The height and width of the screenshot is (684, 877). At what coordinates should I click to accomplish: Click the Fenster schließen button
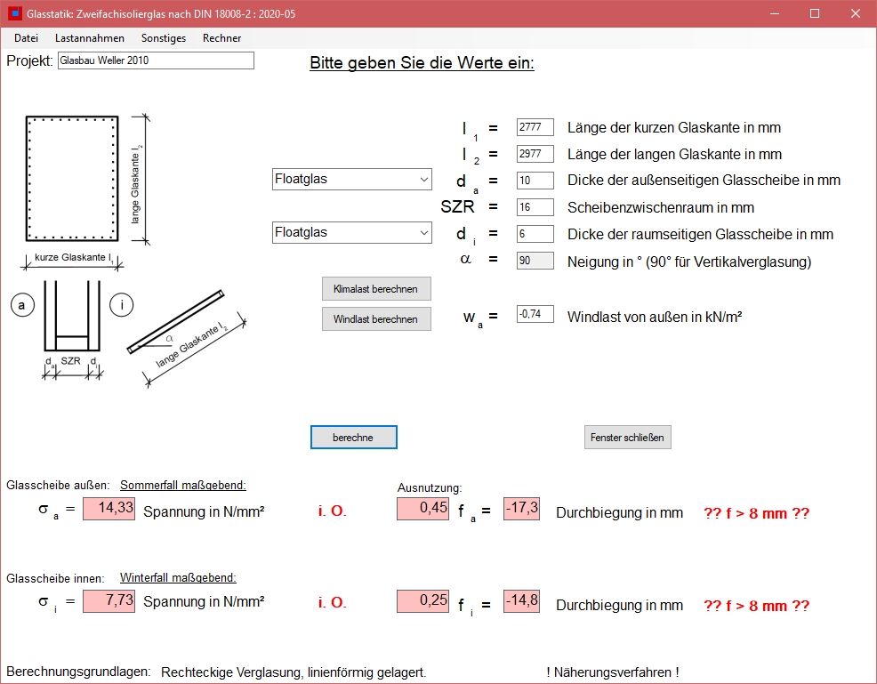coord(628,438)
